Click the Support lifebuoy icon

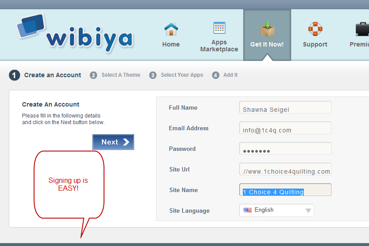pos(315,29)
